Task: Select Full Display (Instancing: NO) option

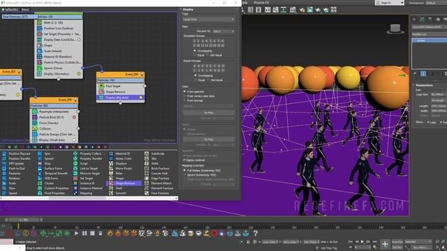Action: tap(184, 170)
